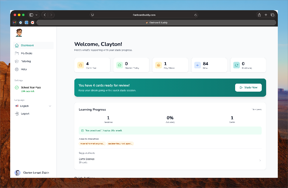Screen dimensions: 288x188
Task: Click the Day Streak flame icon
Action: pos(158,65)
